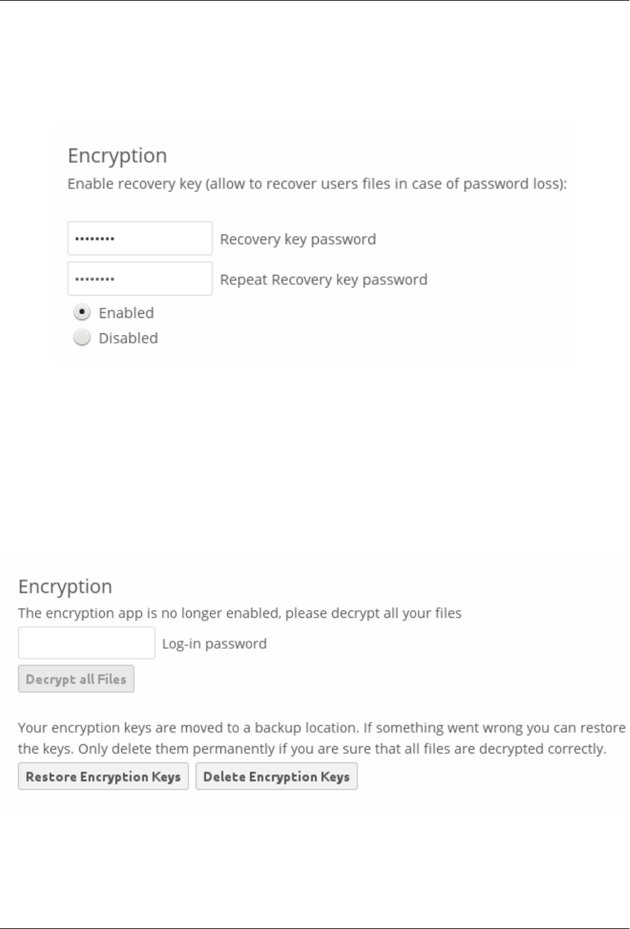
Task: Select the Disabled radio button
Action: coord(82,338)
